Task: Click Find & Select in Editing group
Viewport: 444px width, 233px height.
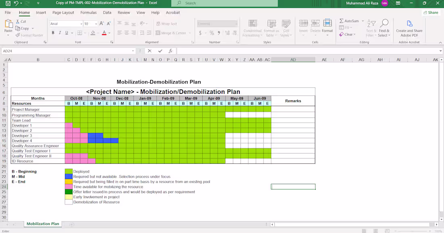Action: pyautogui.click(x=384, y=28)
